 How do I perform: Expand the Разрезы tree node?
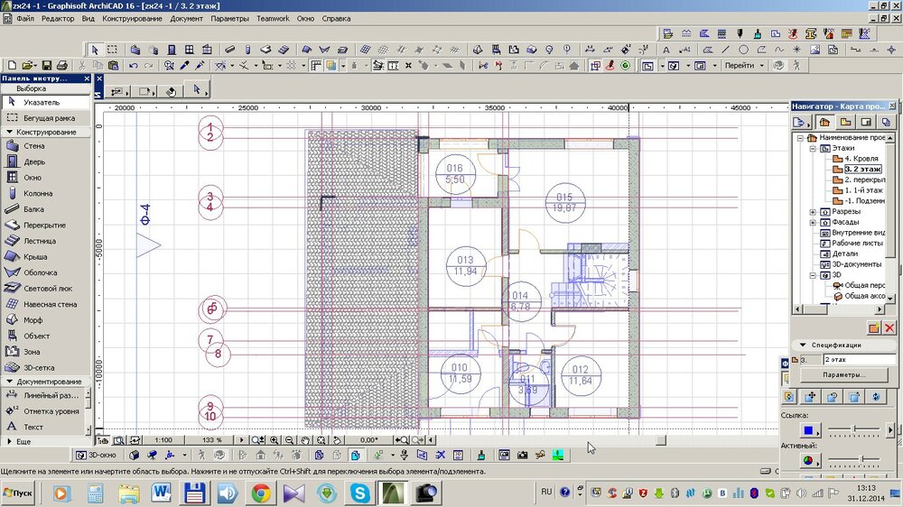[813, 212]
